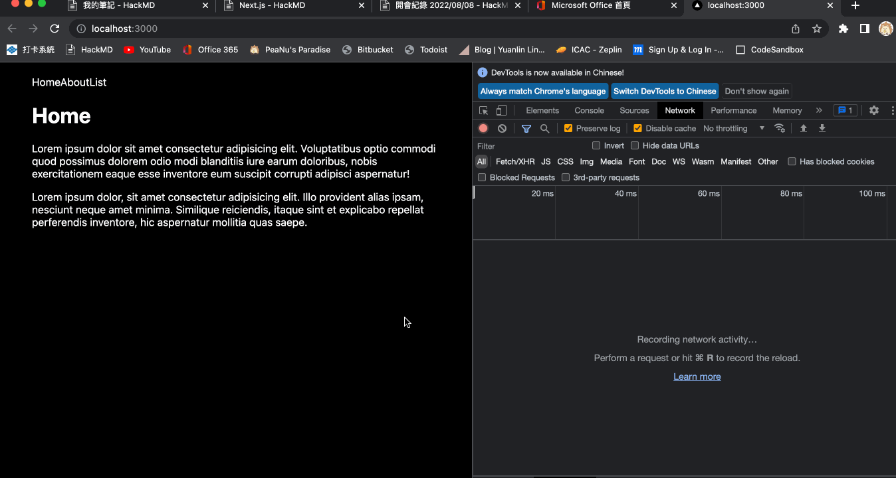896x478 pixels.
Task: Check the Has blocked cookies option
Action: coord(792,161)
